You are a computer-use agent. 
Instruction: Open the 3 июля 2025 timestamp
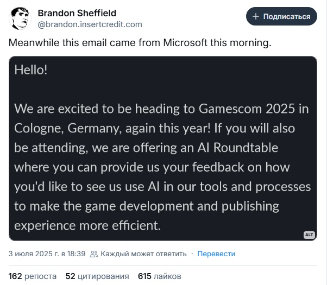coord(47,254)
